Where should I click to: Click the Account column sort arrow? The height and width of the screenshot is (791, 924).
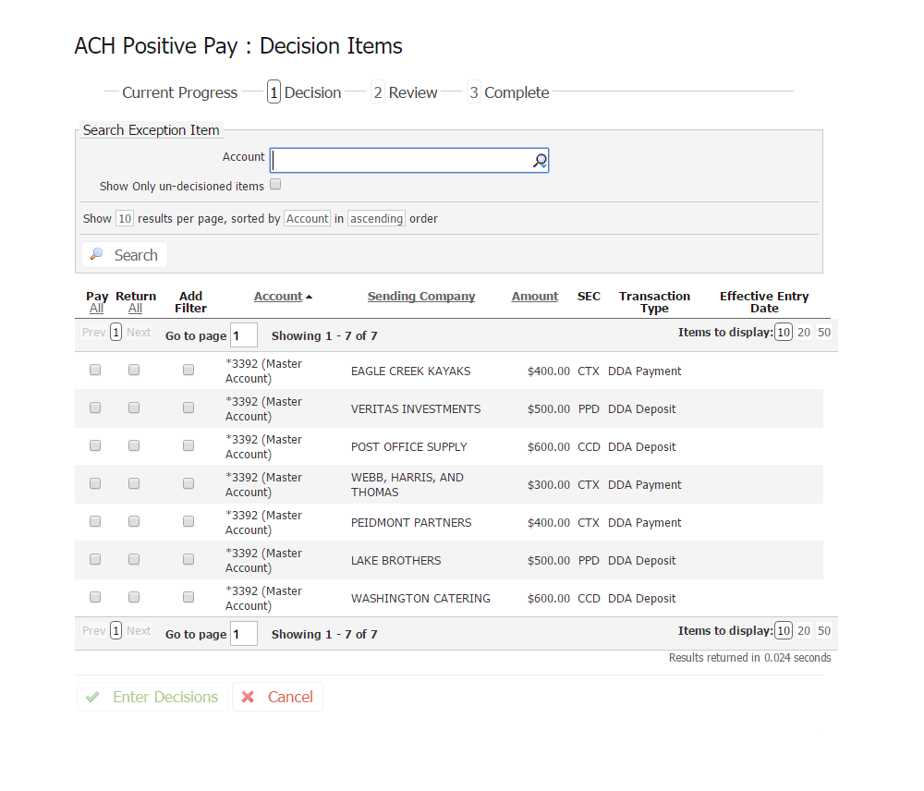(x=309, y=297)
